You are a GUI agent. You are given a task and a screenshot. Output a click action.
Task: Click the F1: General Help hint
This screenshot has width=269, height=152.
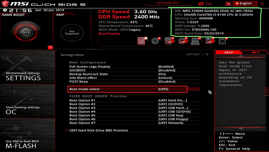[234, 149]
